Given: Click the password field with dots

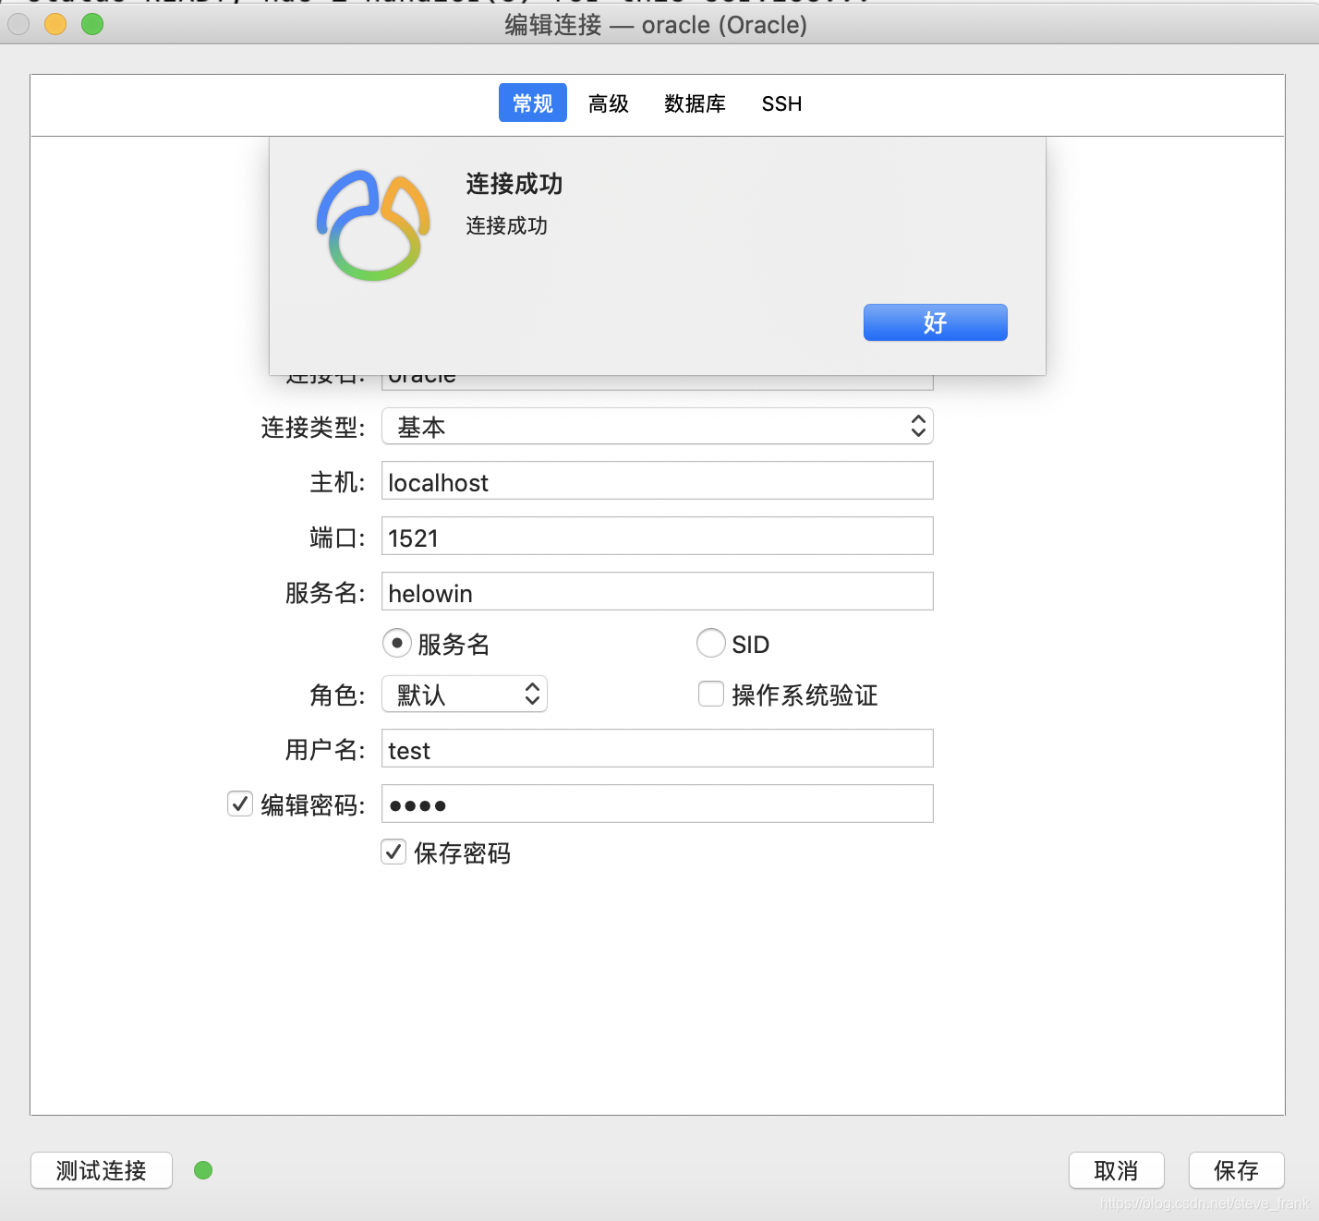Looking at the screenshot, I should click(x=658, y=804).
